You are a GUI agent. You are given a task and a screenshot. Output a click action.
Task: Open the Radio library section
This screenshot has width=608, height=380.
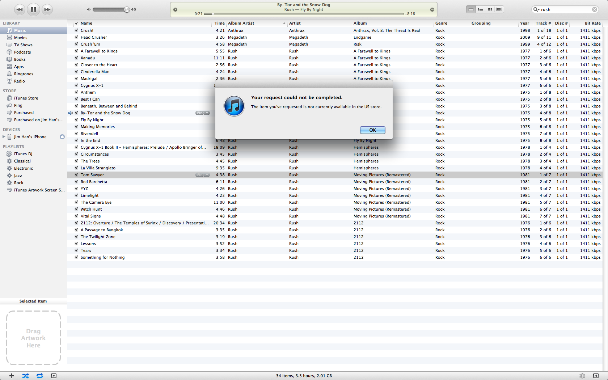point(19,81)
